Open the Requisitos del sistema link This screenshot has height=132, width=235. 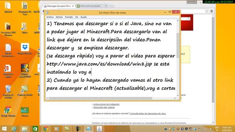click(104, 107)
